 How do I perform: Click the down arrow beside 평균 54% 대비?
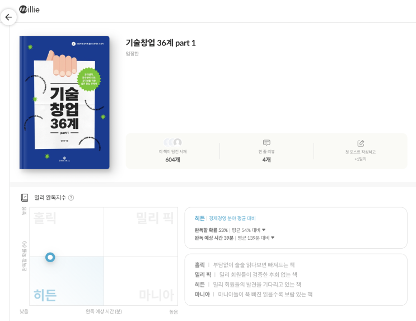(264, 230)
